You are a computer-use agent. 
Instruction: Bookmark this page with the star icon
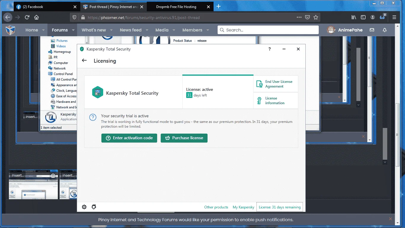(x=316, y=17)
